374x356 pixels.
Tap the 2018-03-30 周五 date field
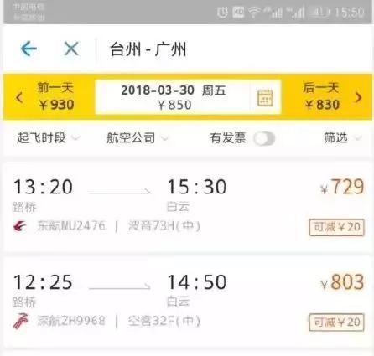tap(173, 97)
